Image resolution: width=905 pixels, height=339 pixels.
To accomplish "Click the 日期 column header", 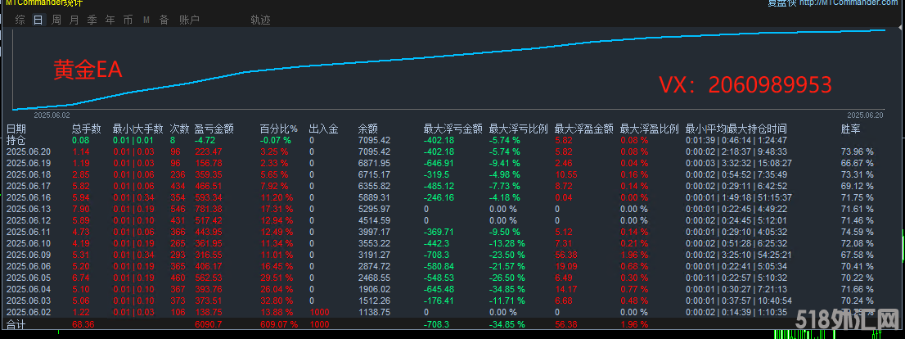I will tap(16, 129).
